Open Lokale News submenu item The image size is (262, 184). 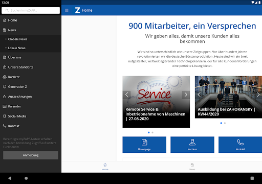pos(31,48)
